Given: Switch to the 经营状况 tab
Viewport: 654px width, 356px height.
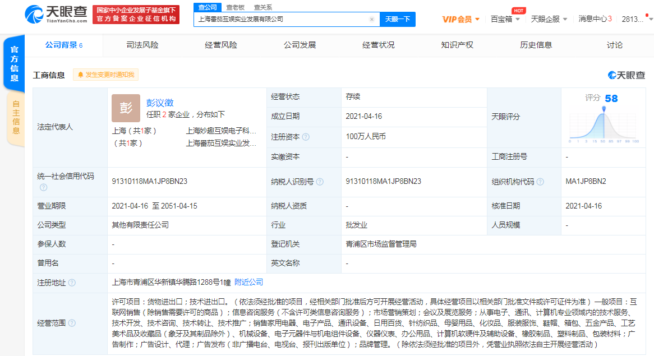Looking at the screenshot, I should (378, 45).
